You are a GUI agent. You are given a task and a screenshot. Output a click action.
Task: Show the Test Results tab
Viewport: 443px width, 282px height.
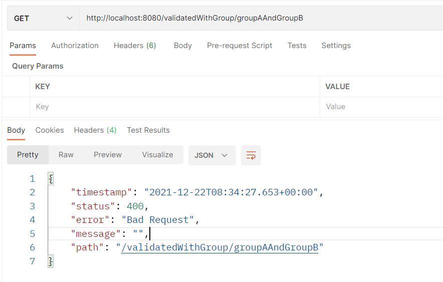(x=148, y=130)
